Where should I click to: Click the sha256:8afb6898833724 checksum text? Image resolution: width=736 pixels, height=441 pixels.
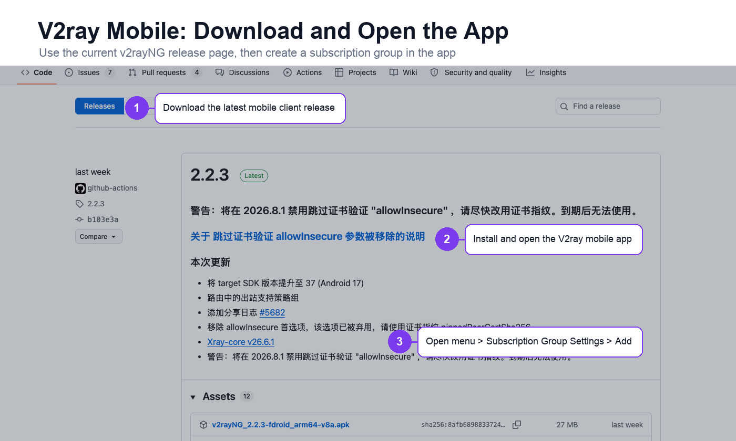pos(464,425)
